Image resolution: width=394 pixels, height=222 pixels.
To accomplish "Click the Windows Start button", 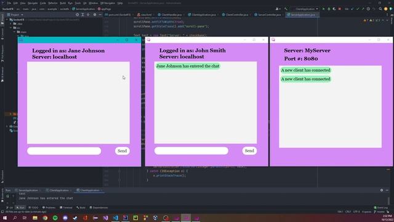I will (x=5, y=218).
